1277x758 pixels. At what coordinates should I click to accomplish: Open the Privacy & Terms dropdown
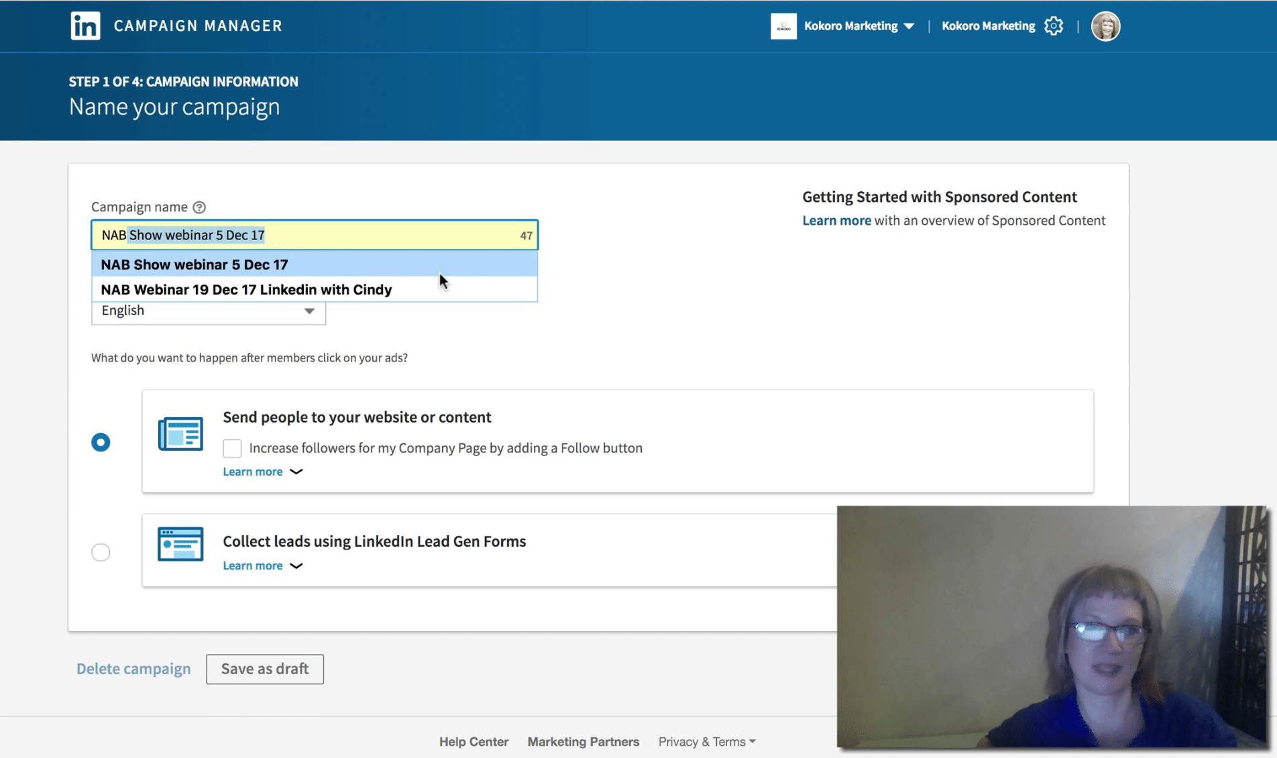[x=706, y=741]
